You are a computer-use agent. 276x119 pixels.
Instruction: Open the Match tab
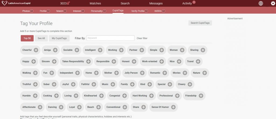point(61,11)
